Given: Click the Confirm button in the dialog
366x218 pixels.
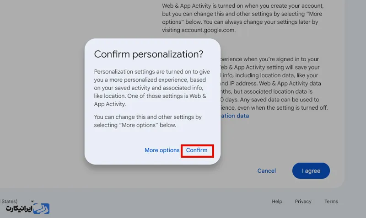Looking at the screenshot, I should [x=197, y=150].
